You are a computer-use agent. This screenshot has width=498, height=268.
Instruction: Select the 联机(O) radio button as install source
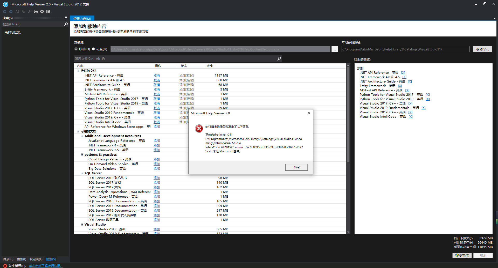point(76,49)
